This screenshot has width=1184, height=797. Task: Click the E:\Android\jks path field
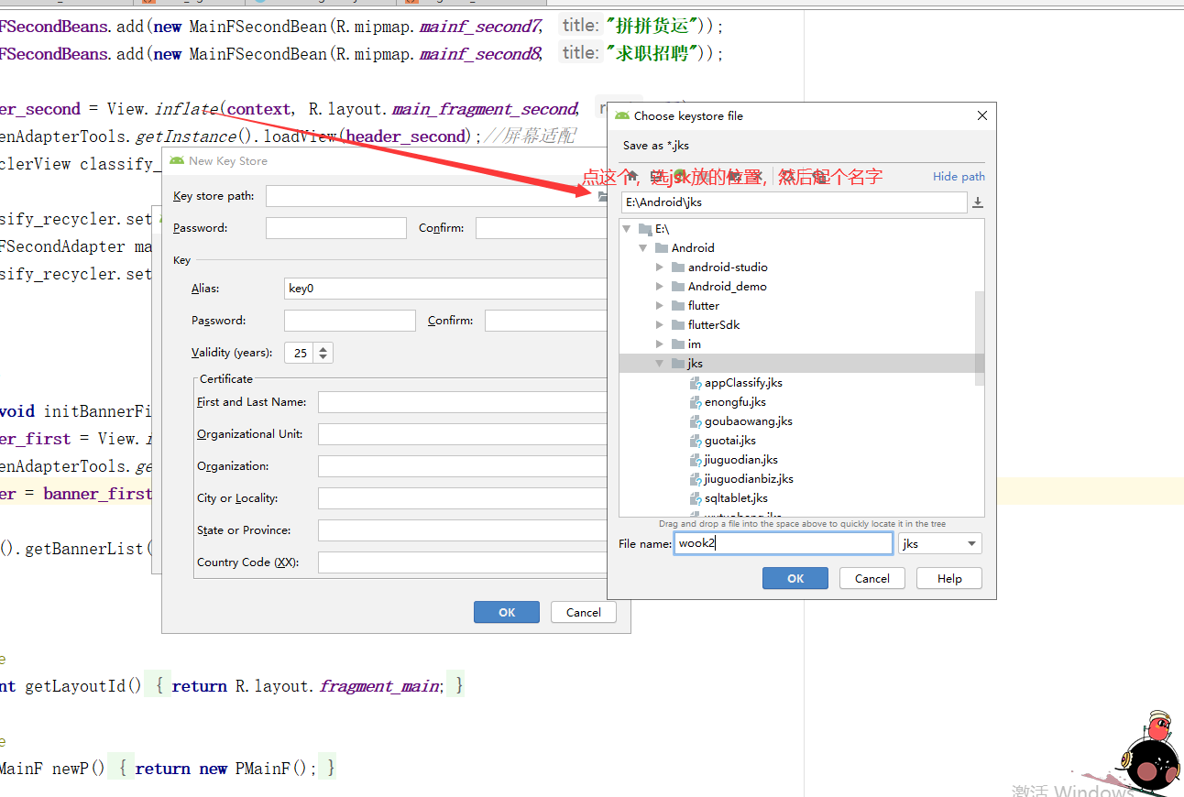tap(794, 202)
